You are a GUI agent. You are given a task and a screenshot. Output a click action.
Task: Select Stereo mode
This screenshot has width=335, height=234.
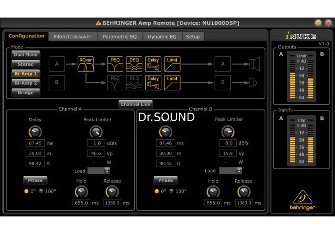coord(26,64)
